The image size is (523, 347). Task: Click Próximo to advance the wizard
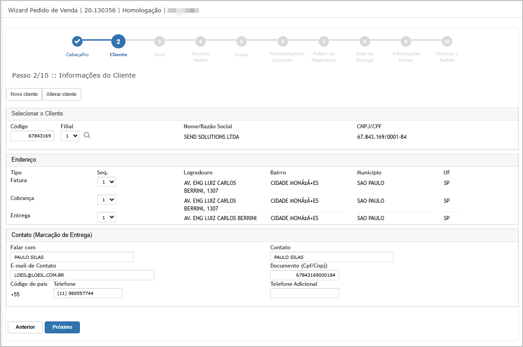coord(62,327)
